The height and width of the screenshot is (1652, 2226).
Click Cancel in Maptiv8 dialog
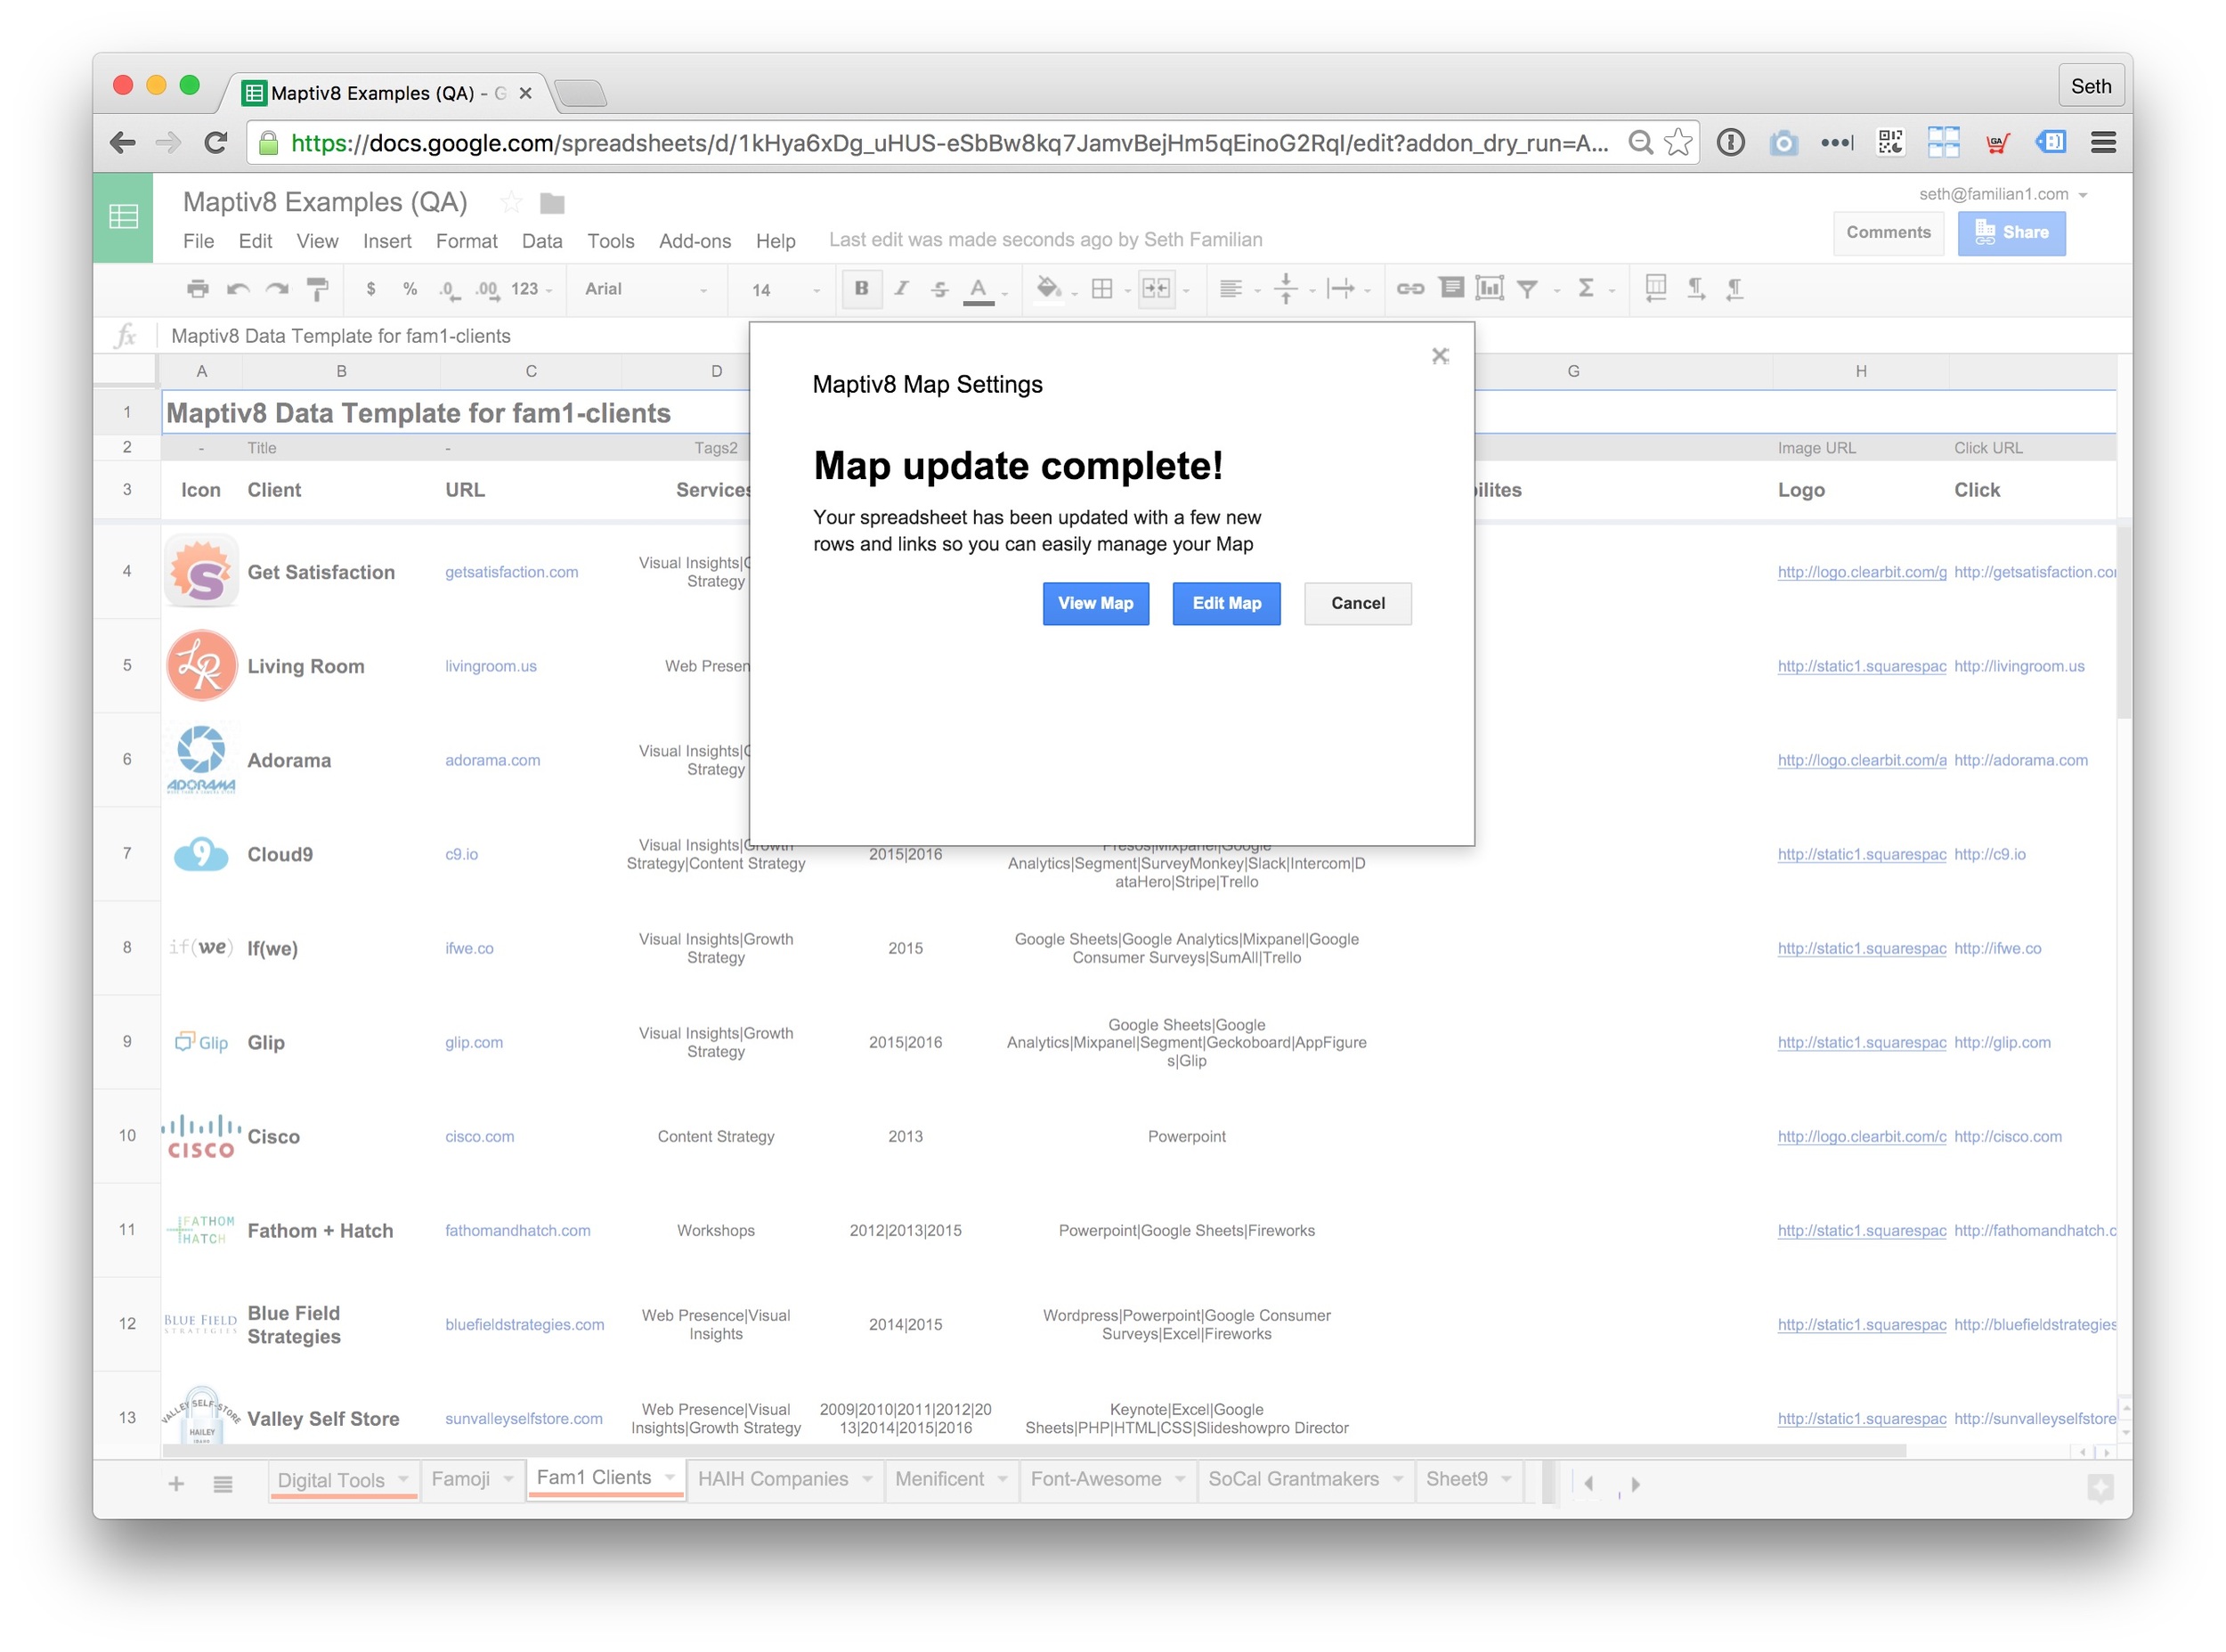point(1357,603)
